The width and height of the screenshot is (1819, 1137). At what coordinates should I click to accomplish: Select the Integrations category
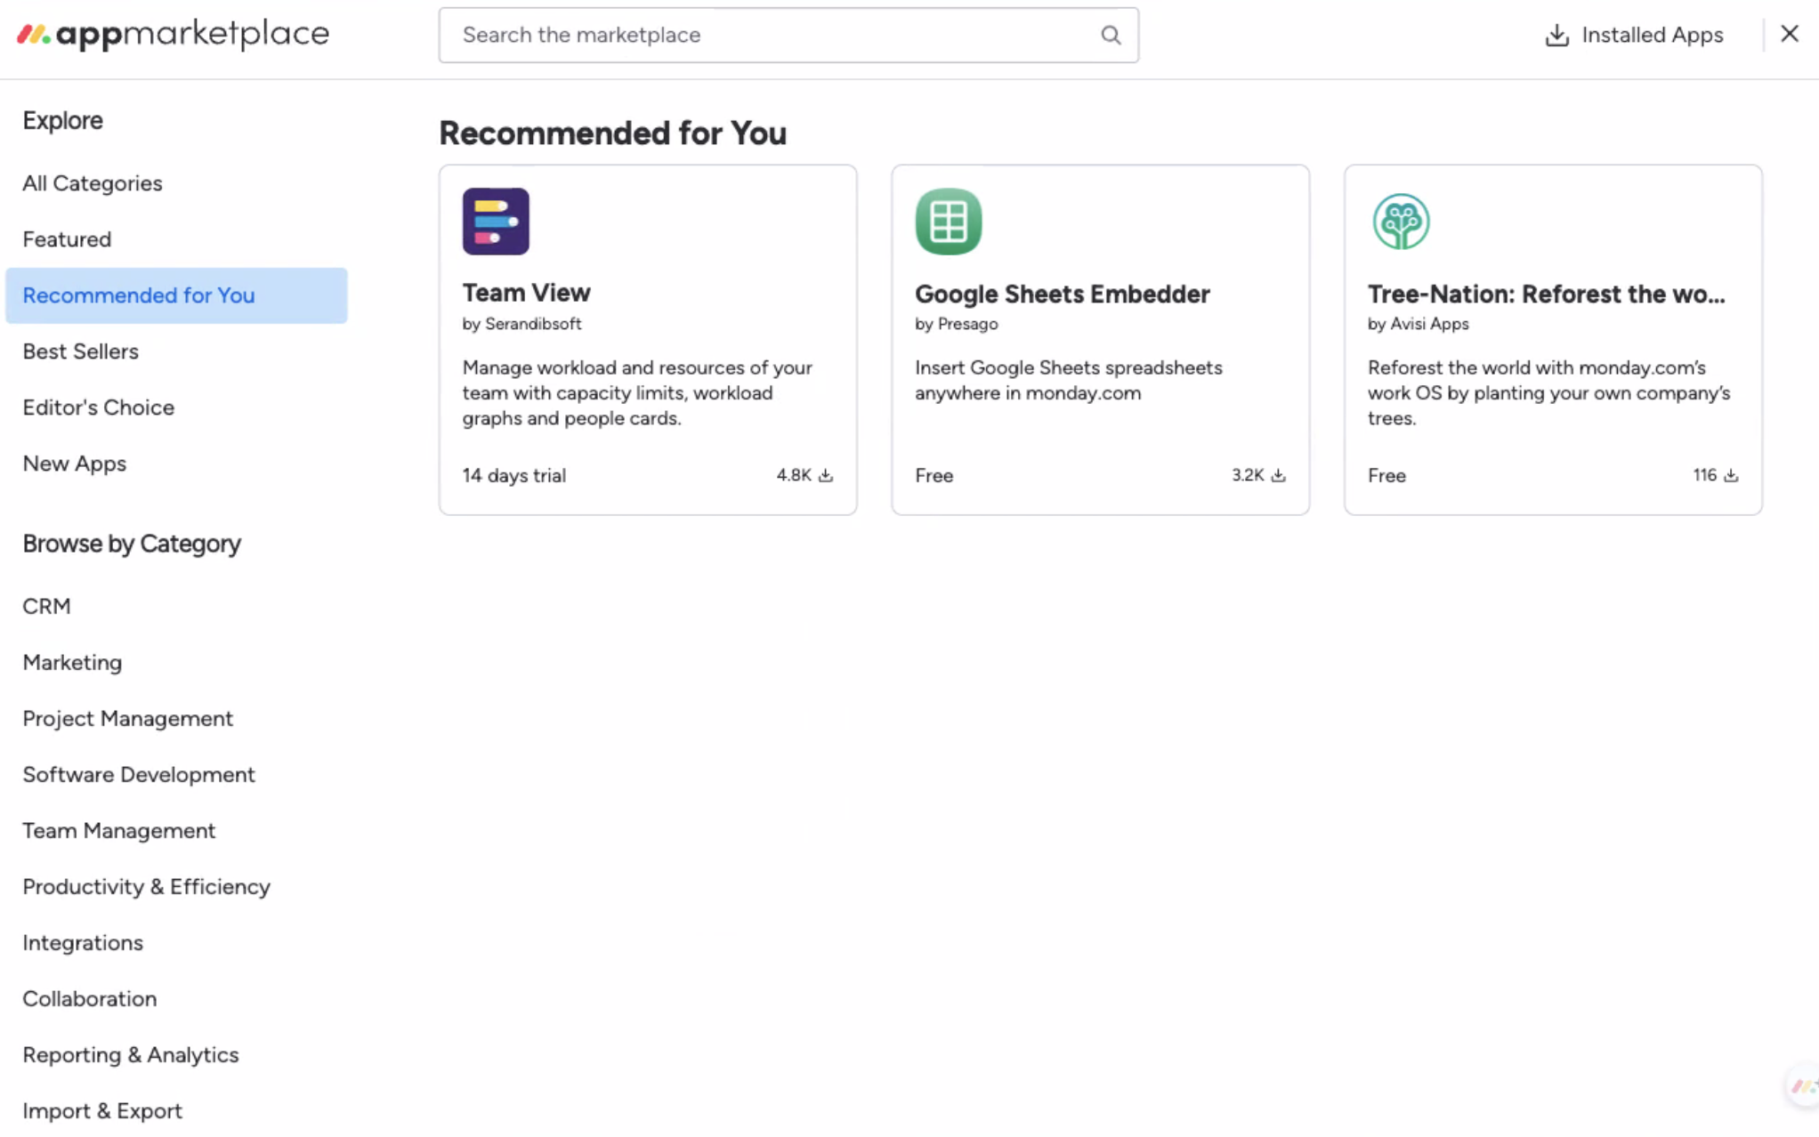[x=83, y=942]
